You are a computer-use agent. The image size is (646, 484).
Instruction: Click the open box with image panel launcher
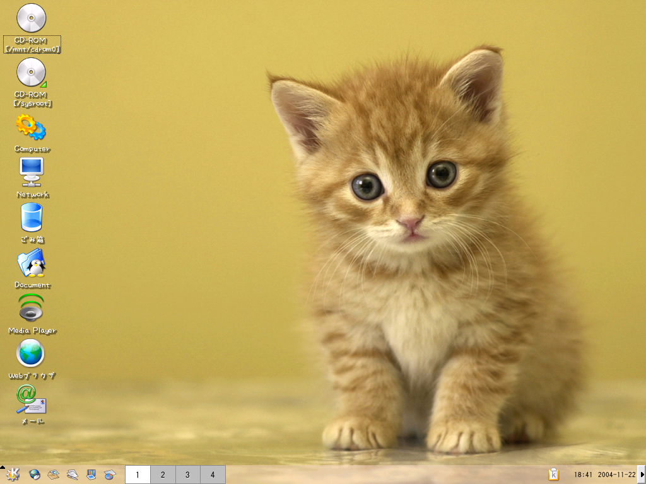click(53, 475)
